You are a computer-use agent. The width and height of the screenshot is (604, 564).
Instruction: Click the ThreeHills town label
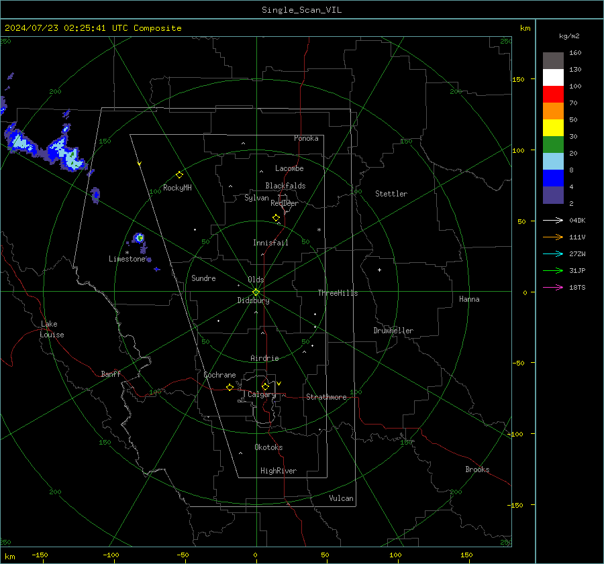click(x=338, y=293)
